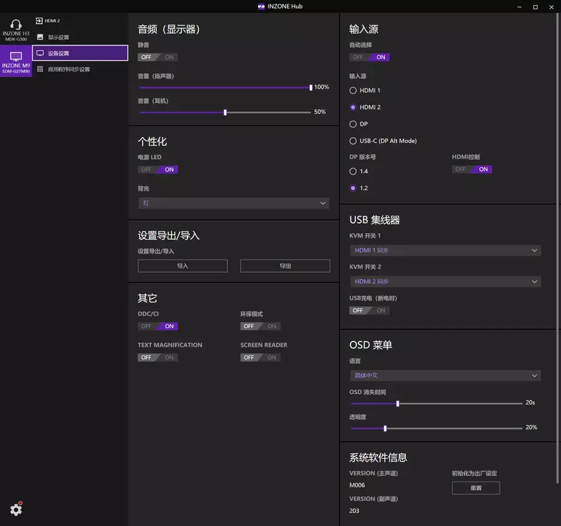Click the 20s OSD timeout value
The image size is (561, 526).
[x=530, y=402]
